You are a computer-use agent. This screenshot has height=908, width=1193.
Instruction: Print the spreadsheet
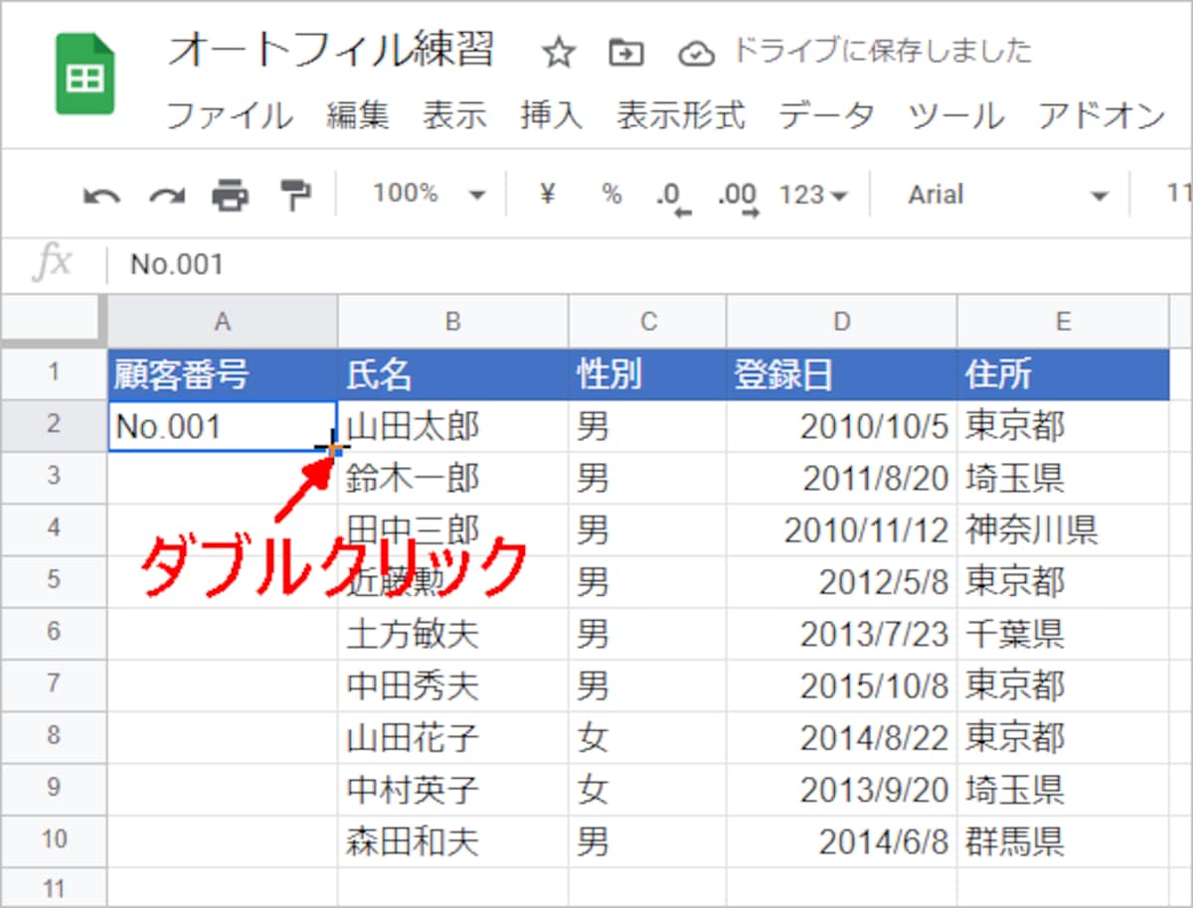[230, 195]
